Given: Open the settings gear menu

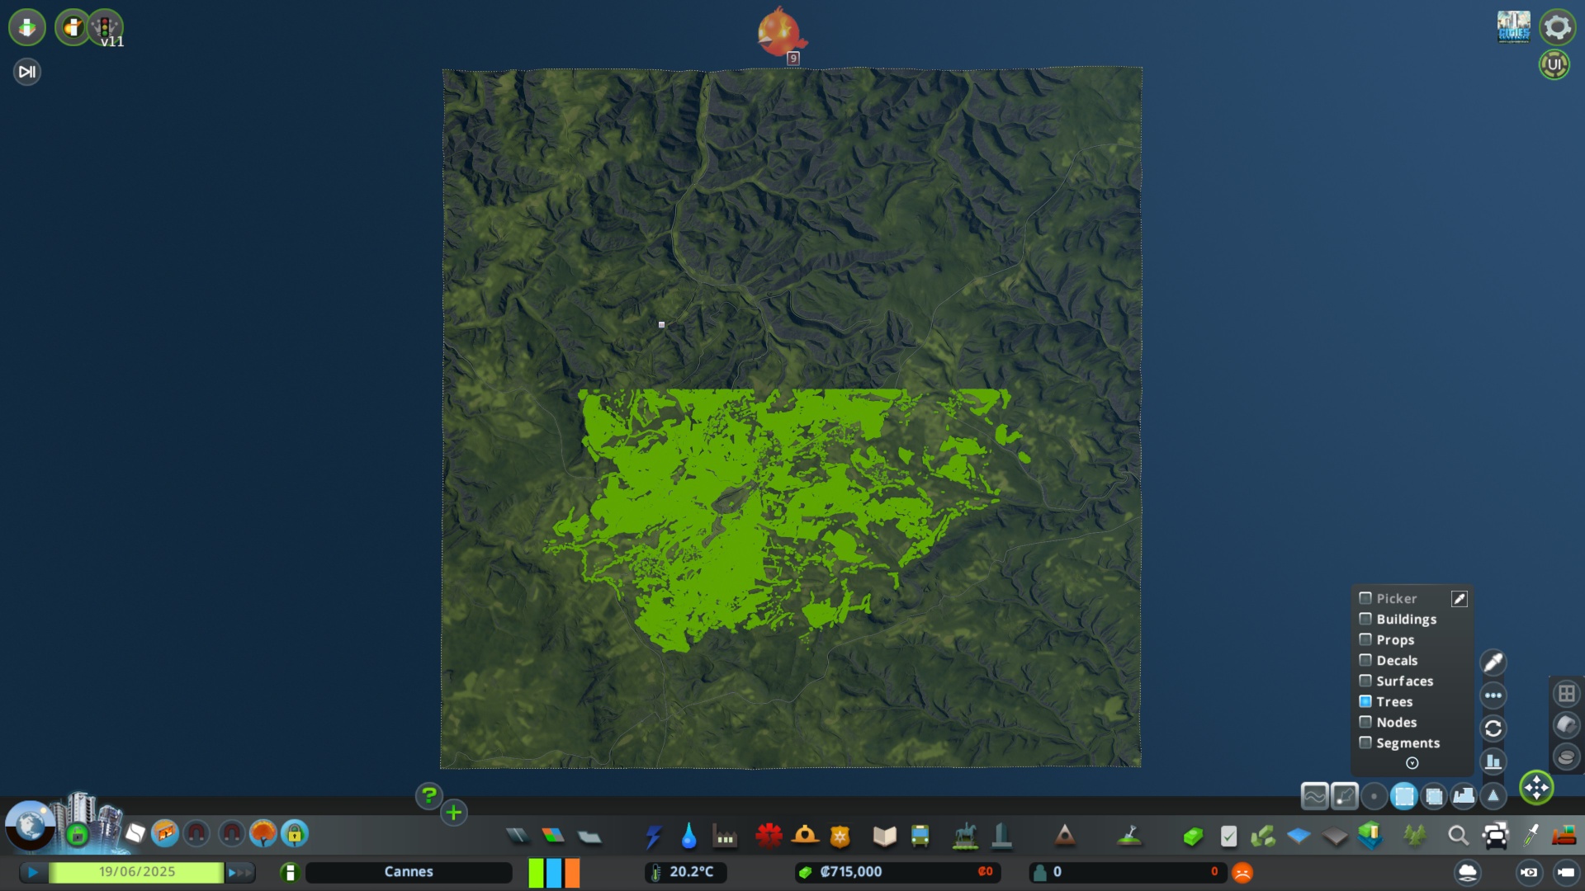Looking at the screenshot, I should [1557, 26].
